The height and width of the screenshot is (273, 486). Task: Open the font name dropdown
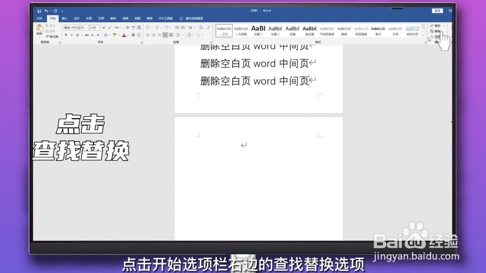[x=87, y=28]
